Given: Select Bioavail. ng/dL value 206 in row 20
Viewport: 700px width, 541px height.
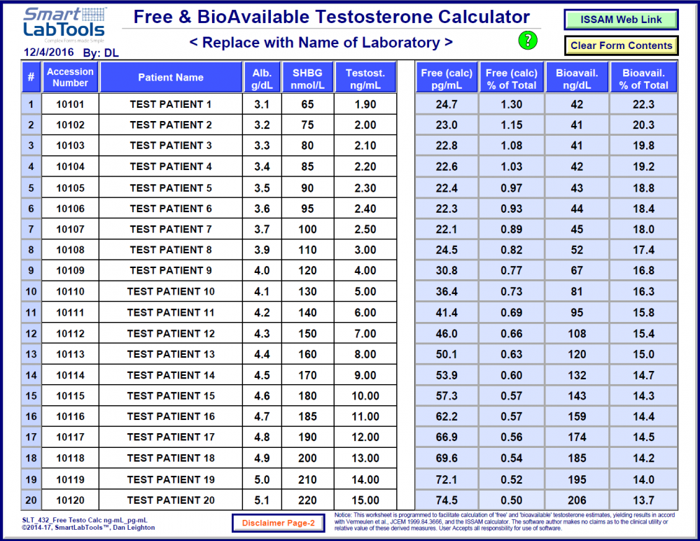Looking at the screenshot, I should [577, 500].
